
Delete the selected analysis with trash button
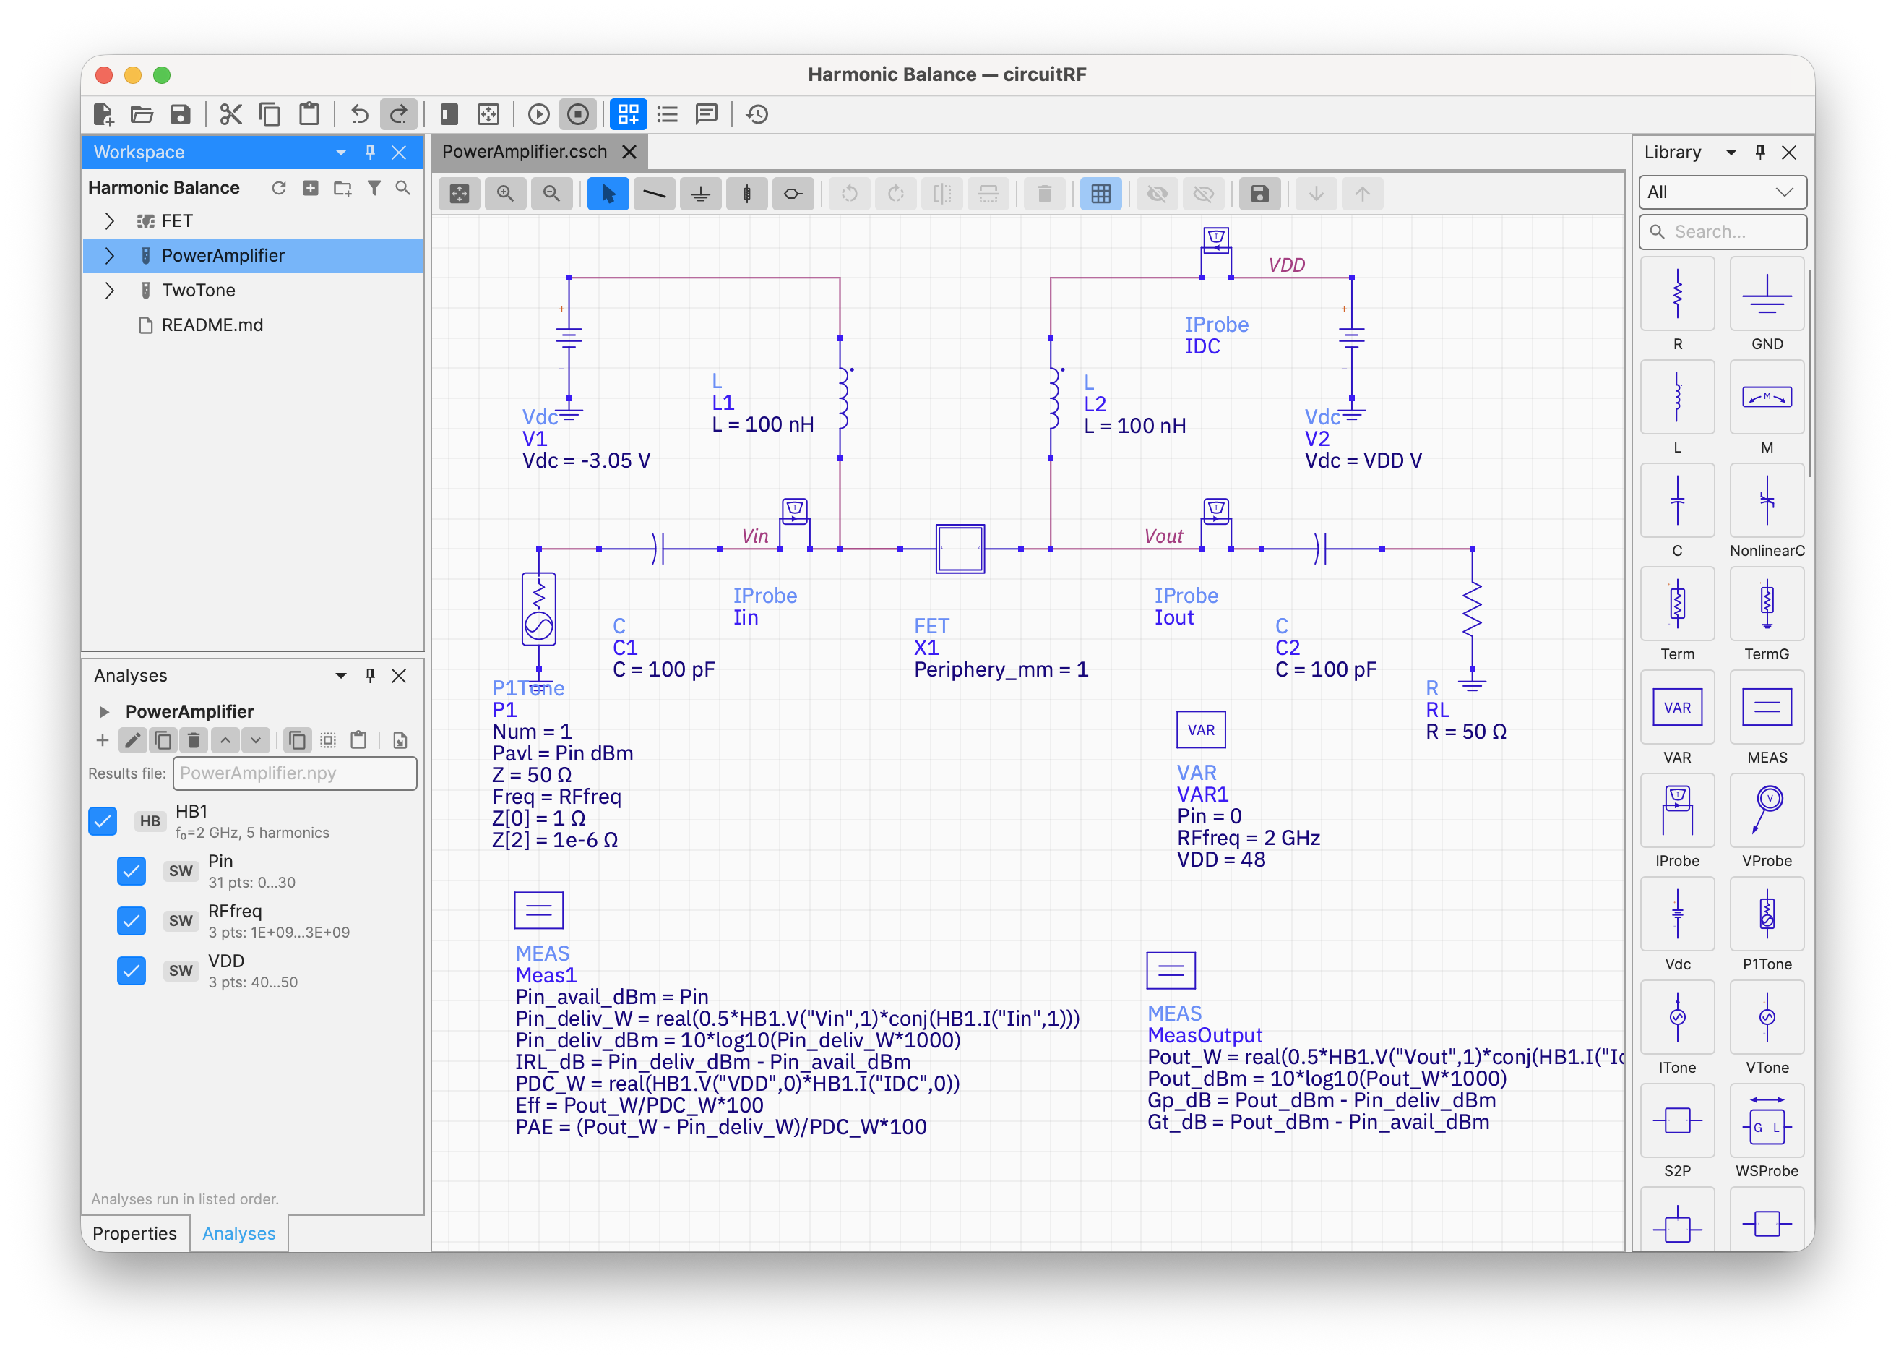click(x=193, y=740)
